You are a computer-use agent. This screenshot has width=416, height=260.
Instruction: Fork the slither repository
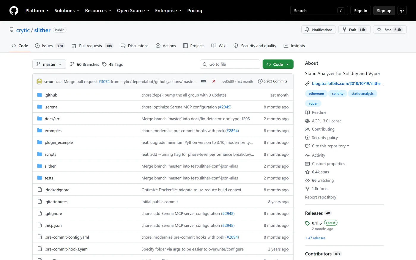click(354, 30)
